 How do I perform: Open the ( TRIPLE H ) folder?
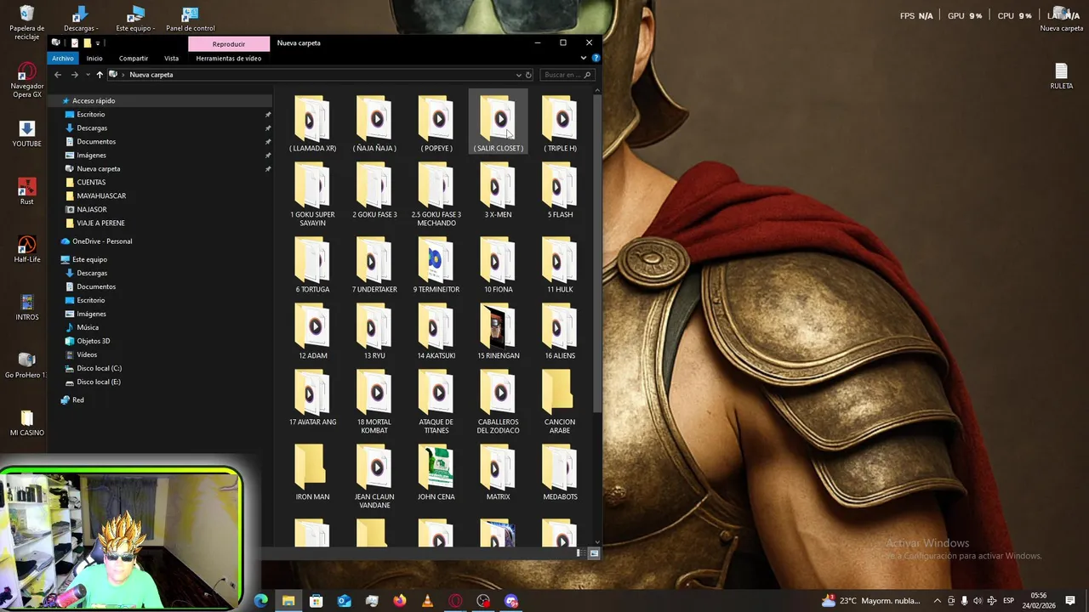click(560, 124)
